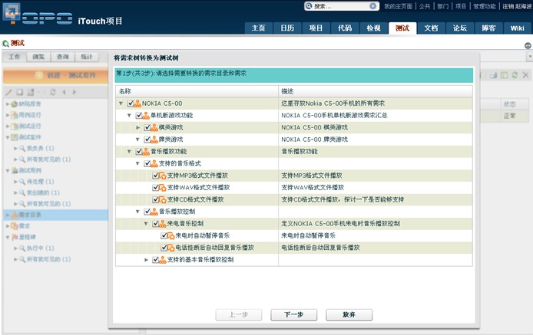Image resolution: width=533 pixels, height=335 pixels.
Task: Expand the 缺陷报告 node in the left tree
Action: [8, 104]
